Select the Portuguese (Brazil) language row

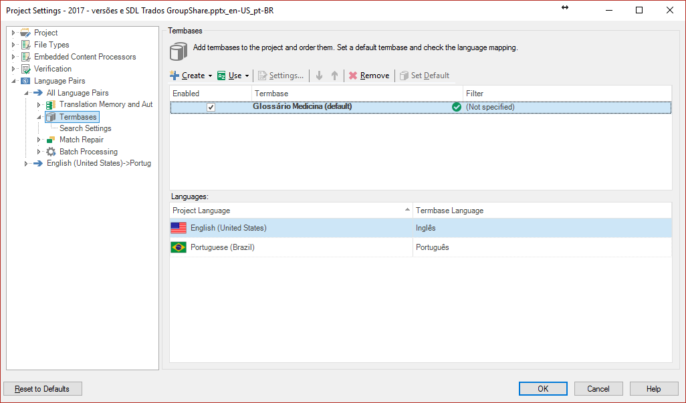421,247
